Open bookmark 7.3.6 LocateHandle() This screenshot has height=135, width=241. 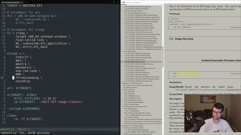(x=138, y=24)
